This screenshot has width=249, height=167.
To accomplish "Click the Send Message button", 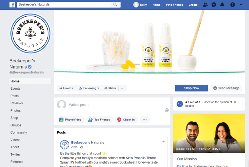I will pyautogui.click(x=226, y=88).
